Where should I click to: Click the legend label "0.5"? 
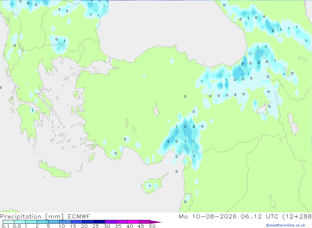click(17, 226)
